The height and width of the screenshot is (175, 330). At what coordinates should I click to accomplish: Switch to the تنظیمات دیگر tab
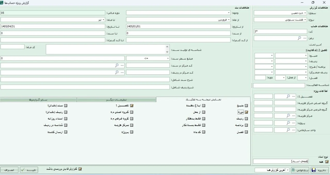point(117,100)
